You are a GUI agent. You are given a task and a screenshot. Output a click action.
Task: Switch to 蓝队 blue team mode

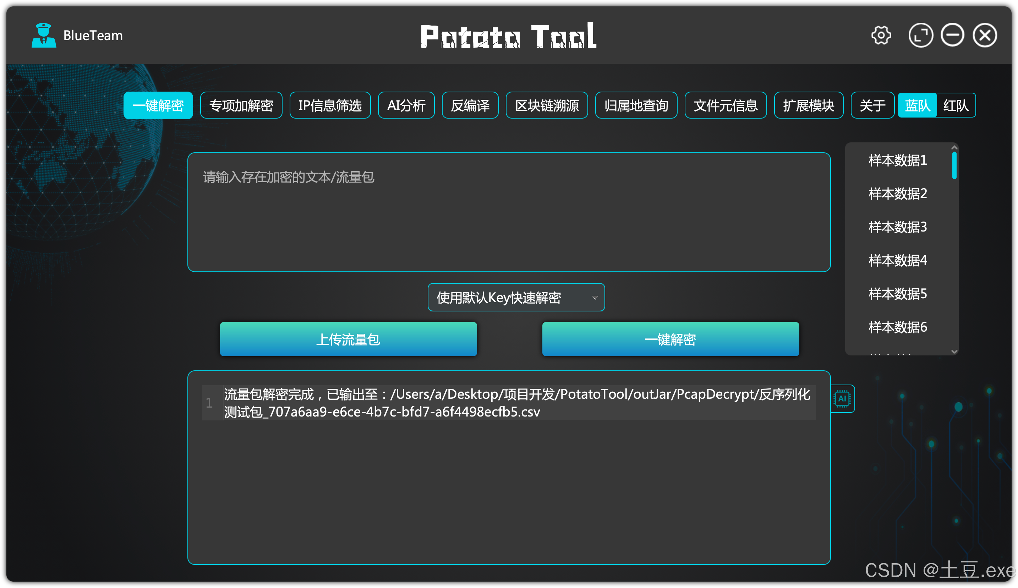917,106
